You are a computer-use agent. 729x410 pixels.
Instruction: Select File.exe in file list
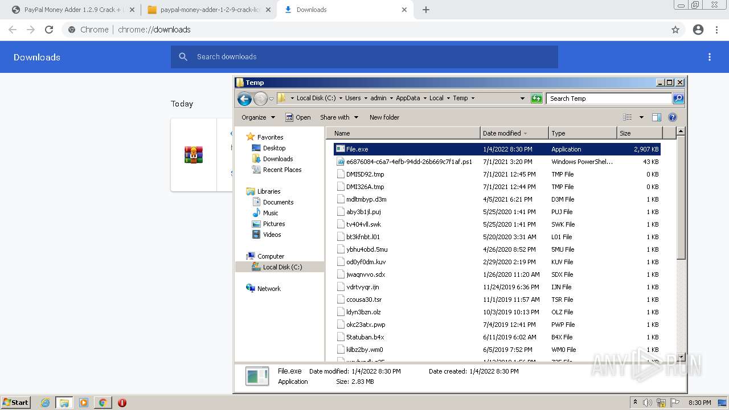pyautogui.click(x=497, y=149)
